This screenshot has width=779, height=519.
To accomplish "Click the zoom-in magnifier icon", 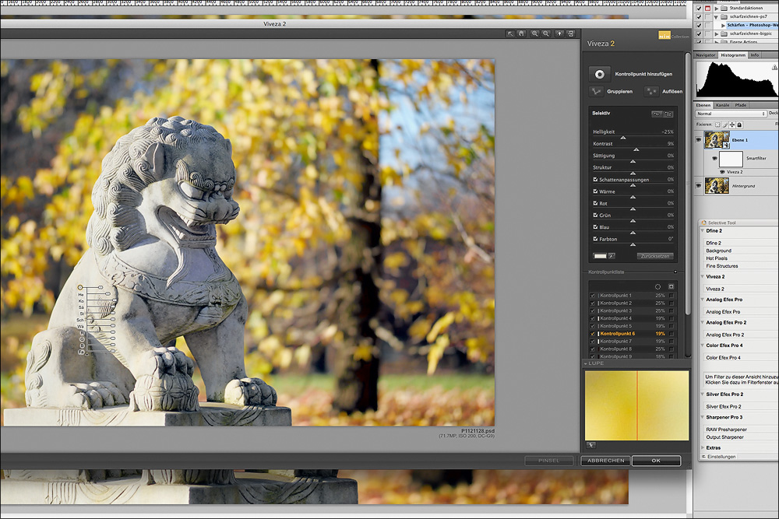I will [x=534, y=34].
